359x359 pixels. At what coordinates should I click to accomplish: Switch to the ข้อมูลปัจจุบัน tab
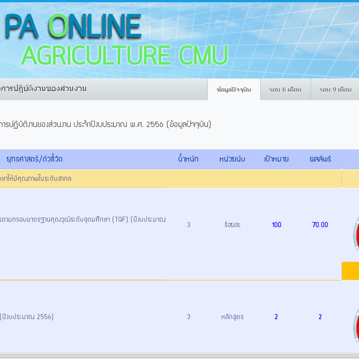[234, 89]
